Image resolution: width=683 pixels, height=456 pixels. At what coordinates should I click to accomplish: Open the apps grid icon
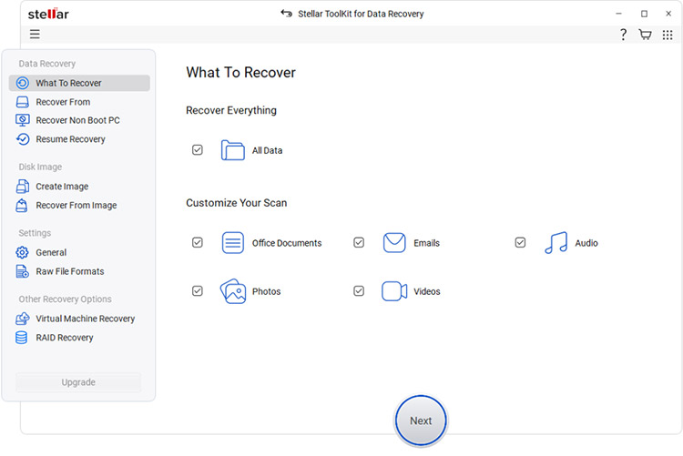[668, 35]
